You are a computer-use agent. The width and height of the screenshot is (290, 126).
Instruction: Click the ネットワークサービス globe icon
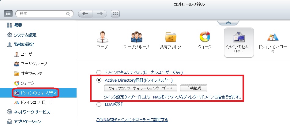pyautogui.click(x=9, y=112)
